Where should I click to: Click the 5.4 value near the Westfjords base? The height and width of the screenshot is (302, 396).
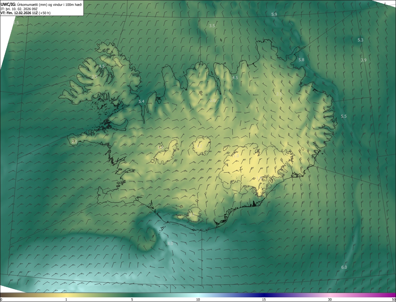point(141,102)
